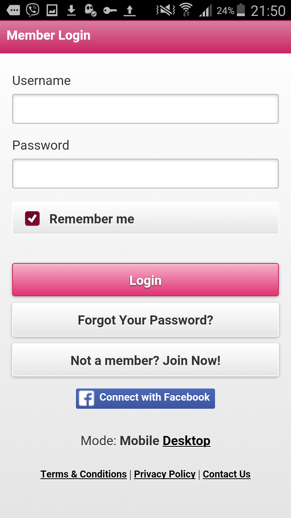Open the Contact Us link
The width and height of the screenshot is (291, 518).
227,474
